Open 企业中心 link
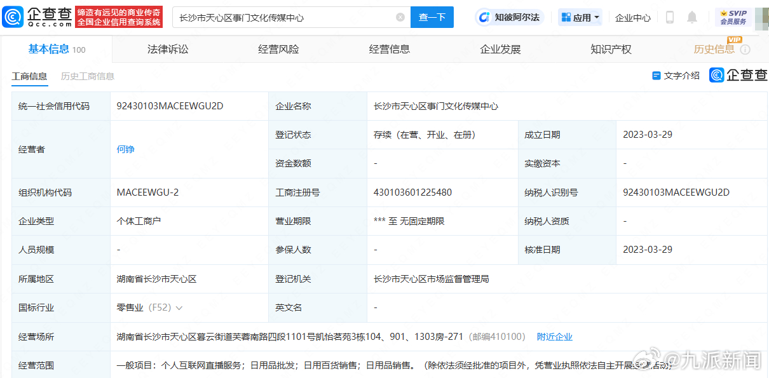 coord(633,18)
